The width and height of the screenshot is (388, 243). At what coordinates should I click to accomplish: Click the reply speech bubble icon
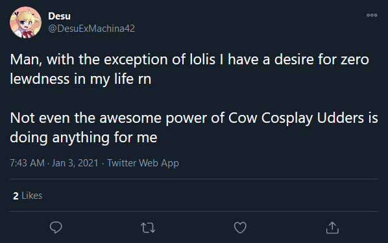pyautogui.click(x=56, y=227)
